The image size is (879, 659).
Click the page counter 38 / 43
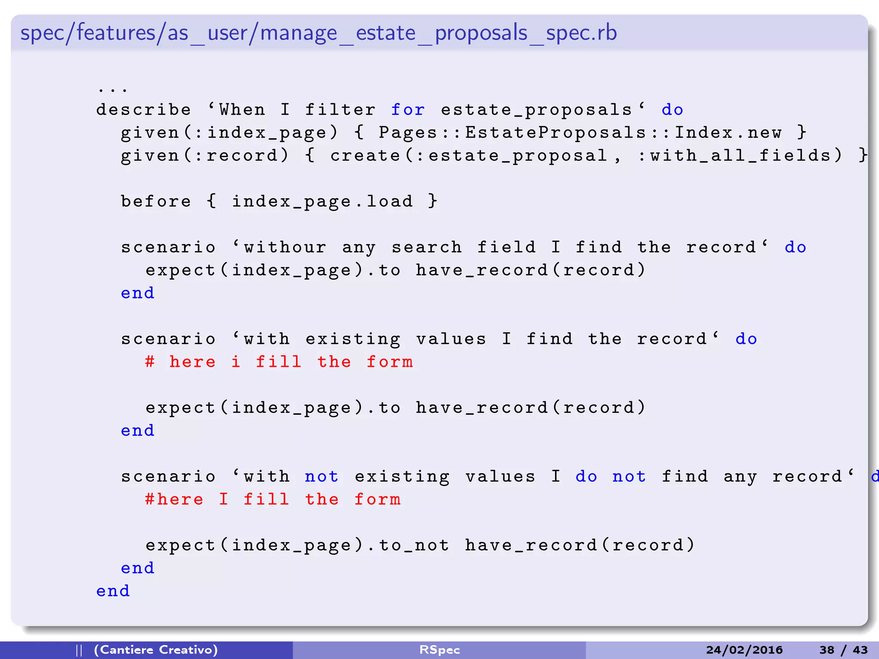[x=844, y=650]
